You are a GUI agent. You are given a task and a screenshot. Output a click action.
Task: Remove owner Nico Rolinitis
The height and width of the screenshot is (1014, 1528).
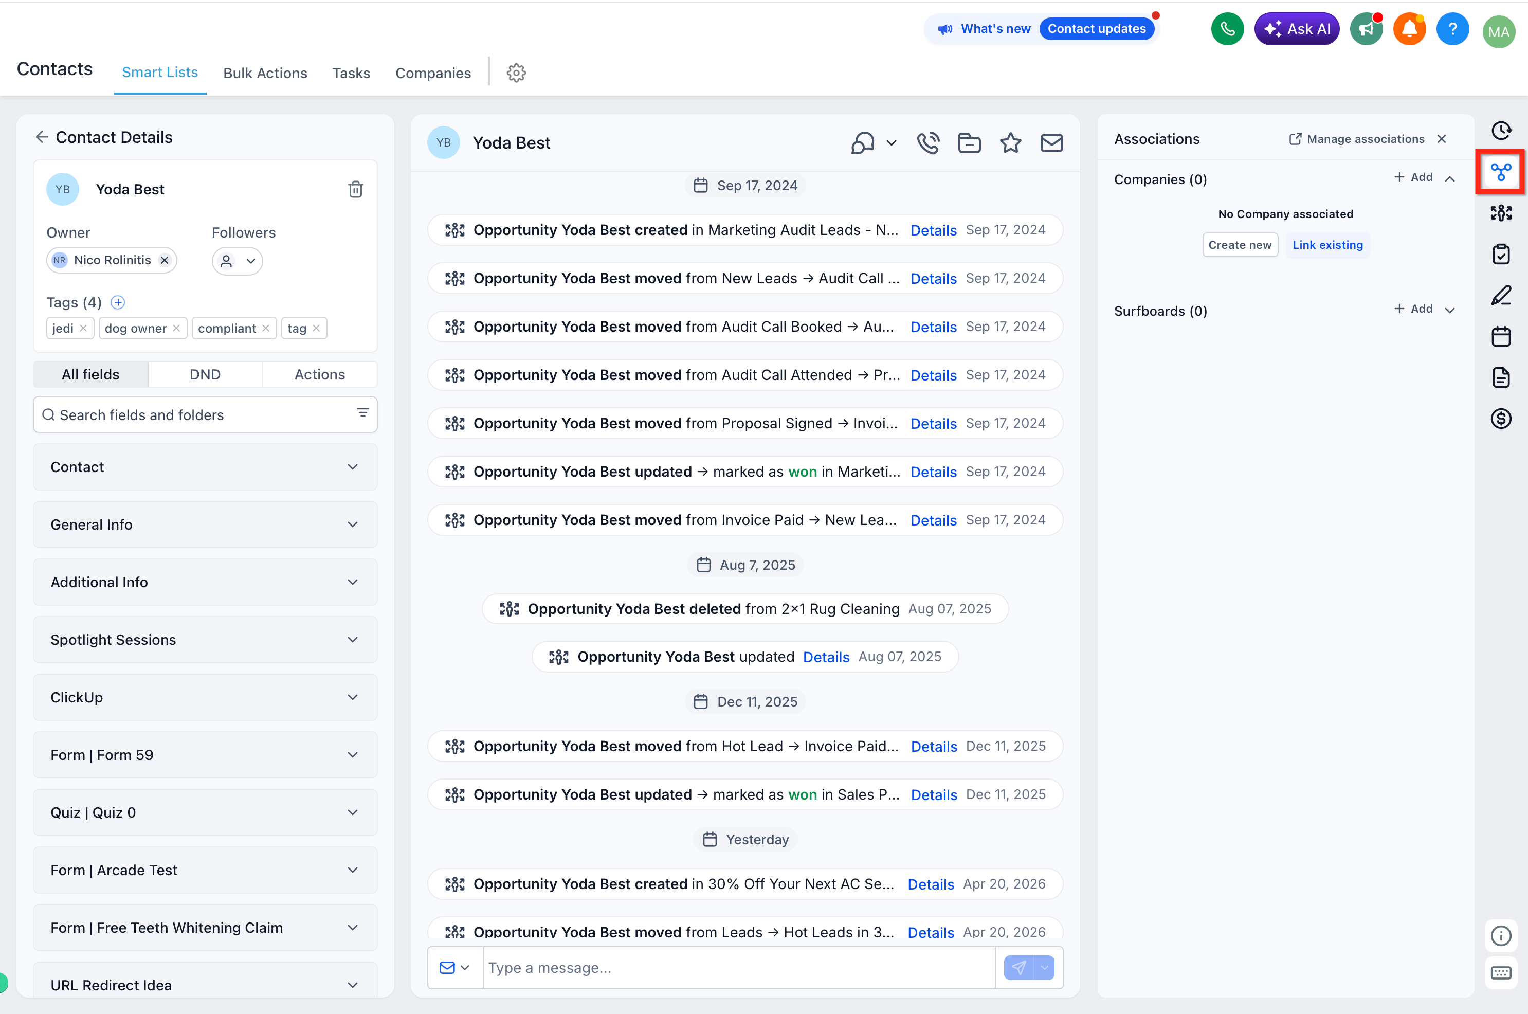(x=165, y=260)
